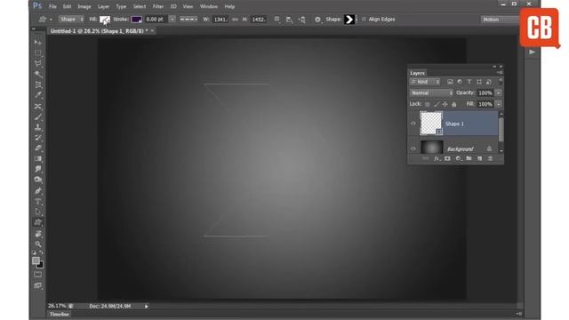Add a layer mask
Screen dimensions: 569x320
point(447,158)
